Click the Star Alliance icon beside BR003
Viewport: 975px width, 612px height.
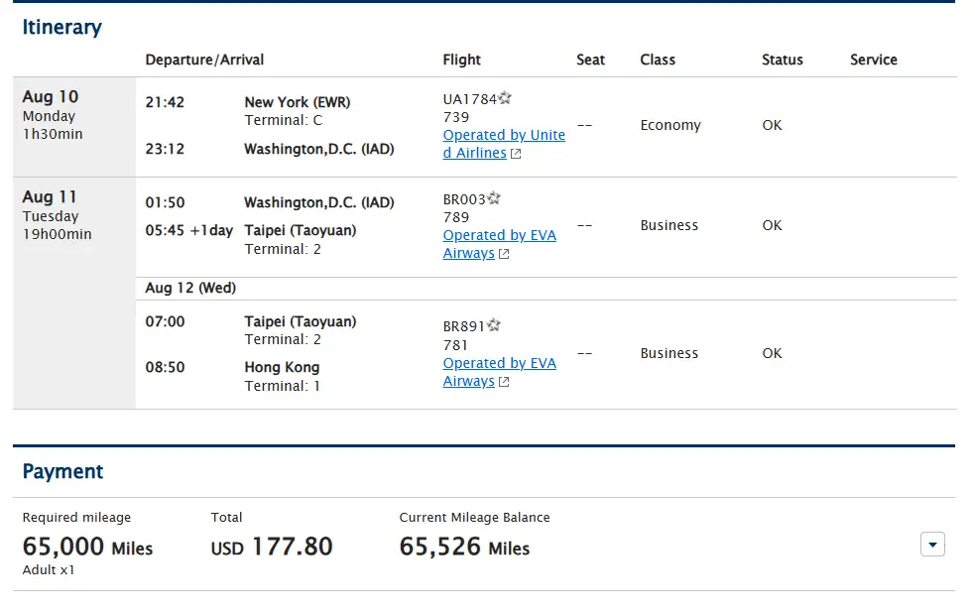(494, 198)
